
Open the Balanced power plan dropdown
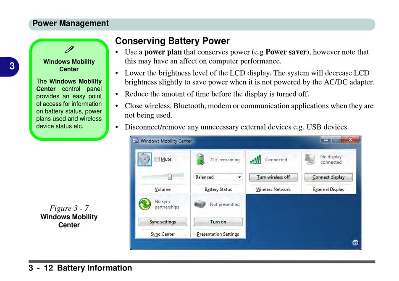[218, 177]
